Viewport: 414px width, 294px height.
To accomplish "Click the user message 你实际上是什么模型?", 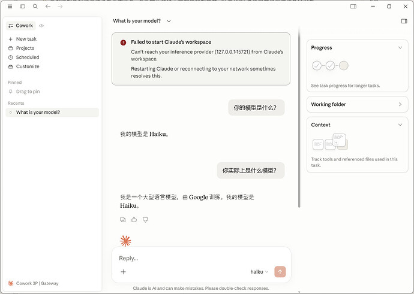I will click(x=251, y=171).
